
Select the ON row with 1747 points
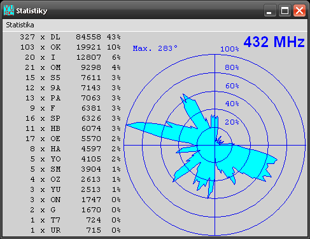coord(75,200)
